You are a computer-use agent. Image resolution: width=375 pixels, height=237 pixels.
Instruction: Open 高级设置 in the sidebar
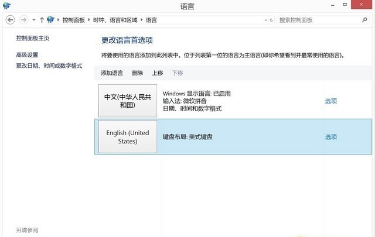pyautogui.click(x=28, y=55)
